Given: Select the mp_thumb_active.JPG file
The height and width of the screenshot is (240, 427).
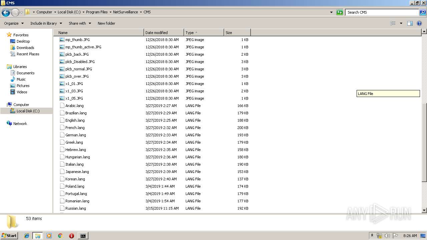Looking at the screenshot, I should click(83, 47).
